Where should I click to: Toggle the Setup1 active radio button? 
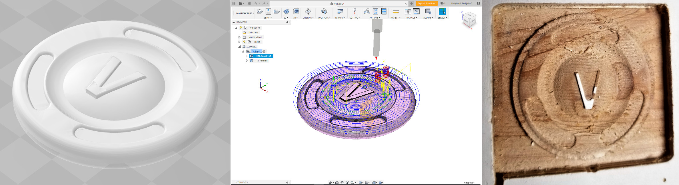[264, 51]
